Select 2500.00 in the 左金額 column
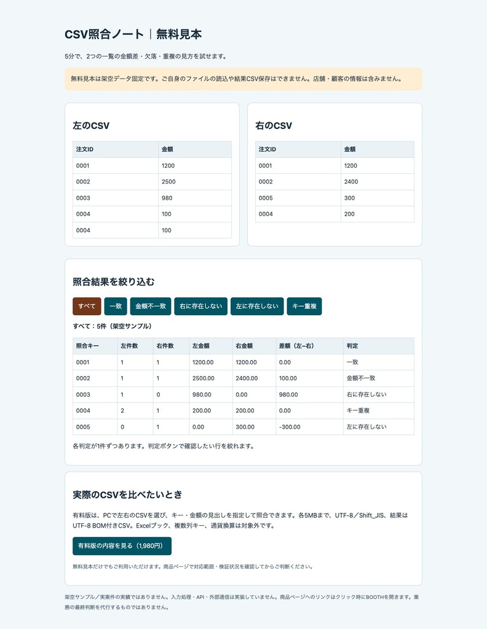 tap(211, 378)
